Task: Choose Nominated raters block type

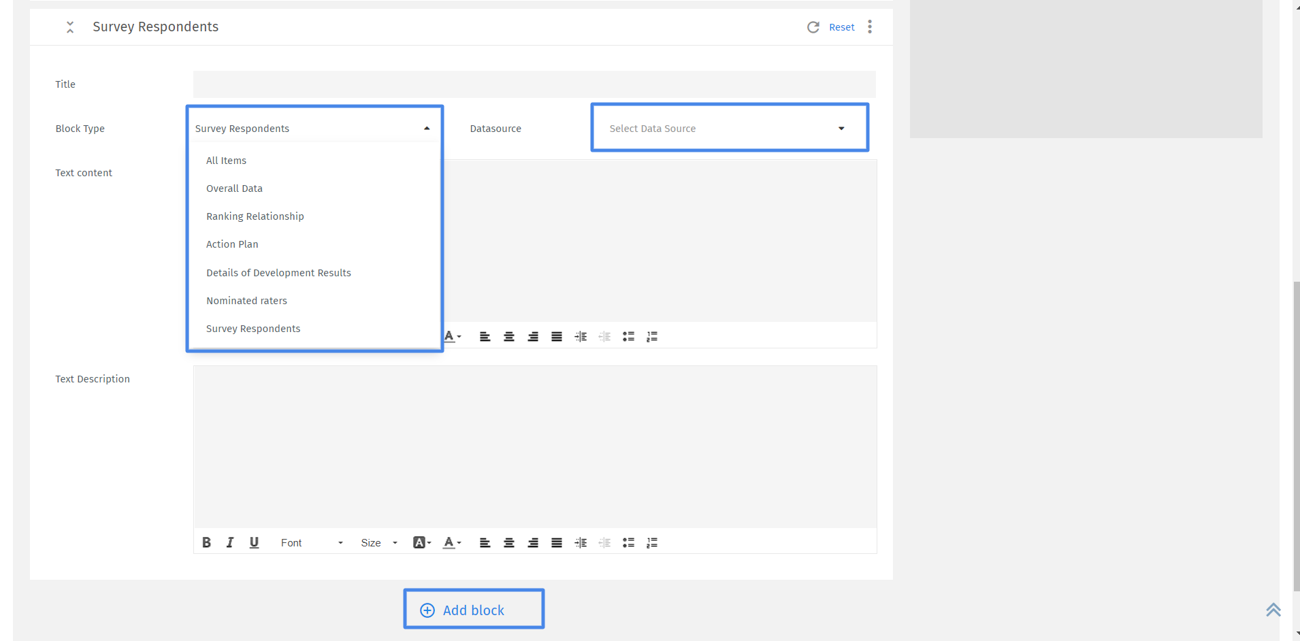Action: coord(246,300)
